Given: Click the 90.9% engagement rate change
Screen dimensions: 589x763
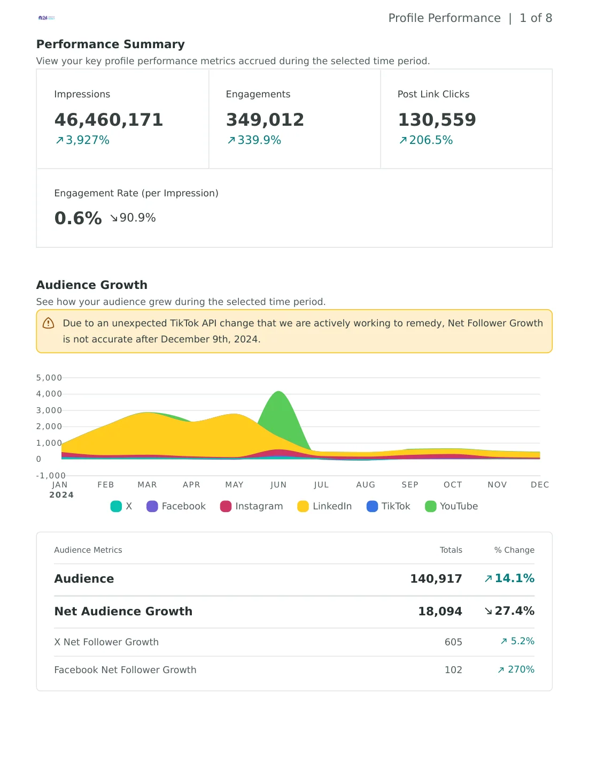Looking at the screenshot, I should [x=138, y=218].
